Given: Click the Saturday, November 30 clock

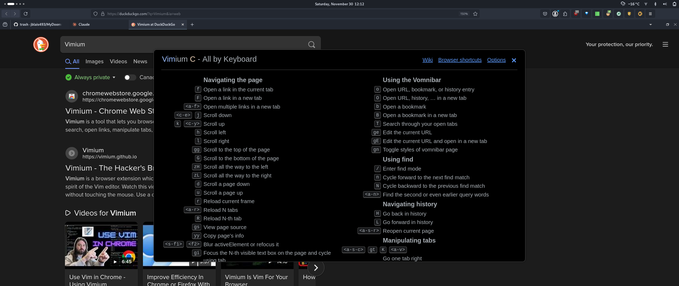Looking at the screenshot, I should 339,4.
